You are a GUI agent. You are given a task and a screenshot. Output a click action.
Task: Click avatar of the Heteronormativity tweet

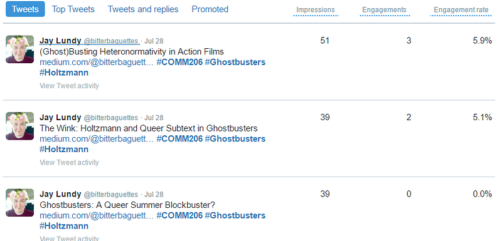(20, 49)
